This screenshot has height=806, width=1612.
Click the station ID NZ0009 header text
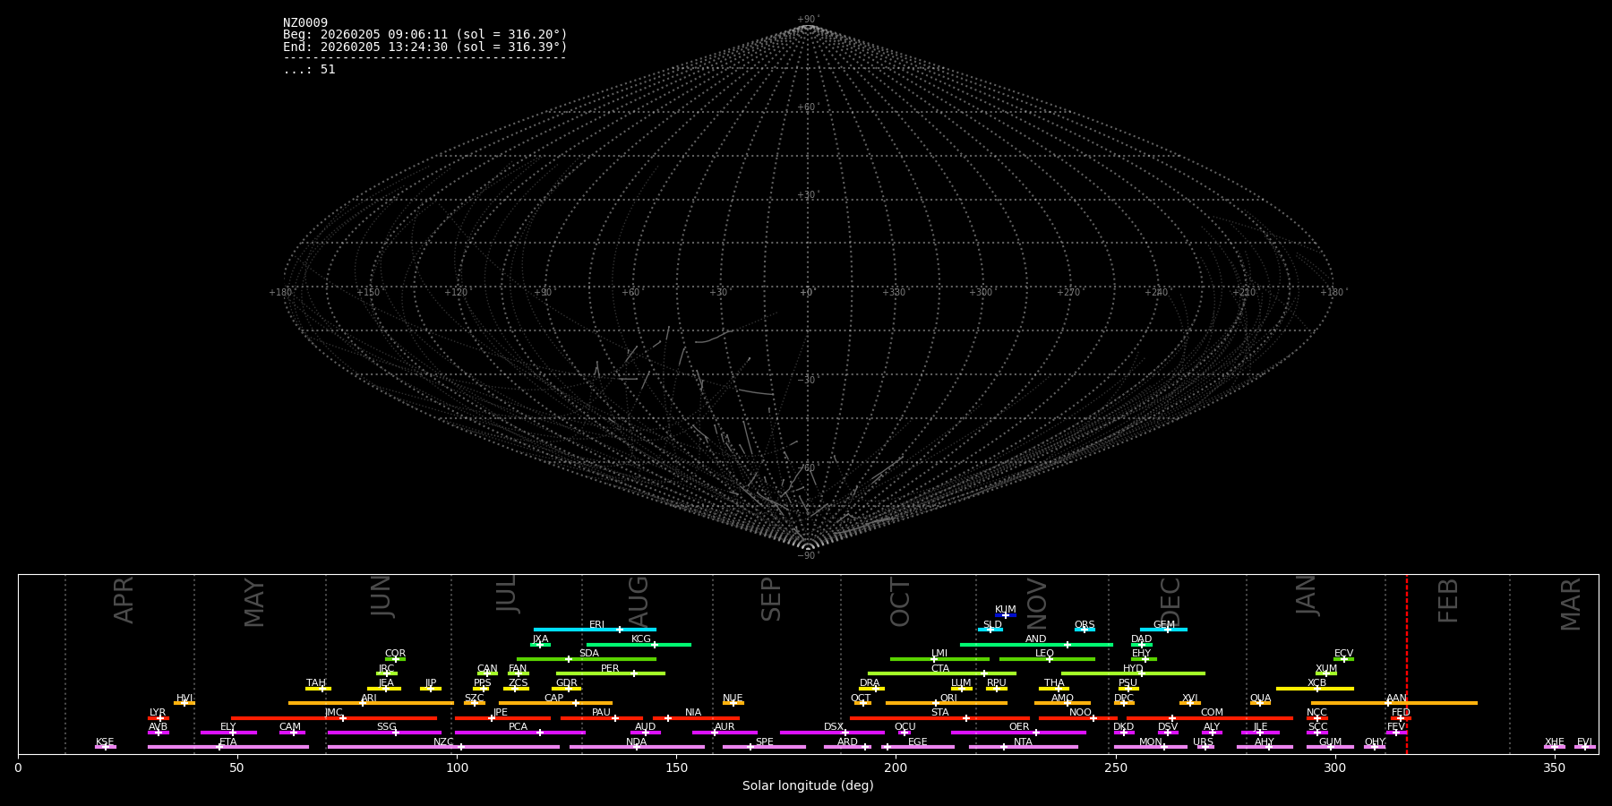coord(305,23)
